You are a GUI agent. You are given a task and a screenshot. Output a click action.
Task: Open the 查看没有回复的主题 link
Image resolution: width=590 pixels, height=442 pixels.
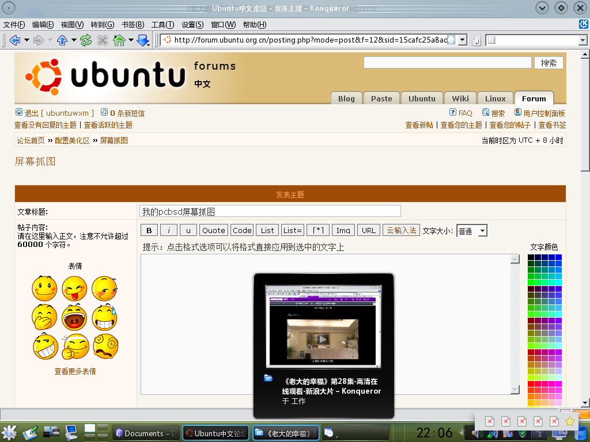coord(45,125)
